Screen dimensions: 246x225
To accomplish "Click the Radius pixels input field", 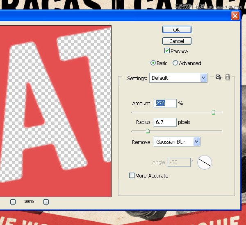I will pyautogui.click(x=165, y=122).
